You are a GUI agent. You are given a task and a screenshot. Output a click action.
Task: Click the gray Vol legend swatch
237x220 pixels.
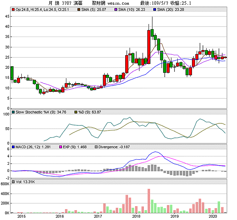[13, 182]
